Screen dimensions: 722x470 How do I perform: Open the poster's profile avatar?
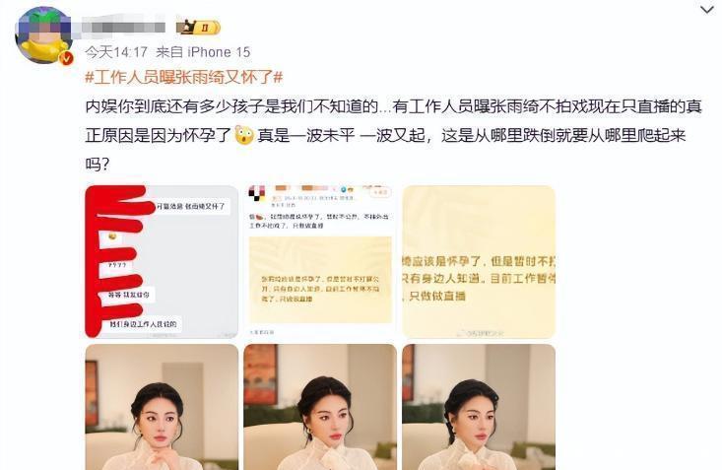(x=42, y=35)
